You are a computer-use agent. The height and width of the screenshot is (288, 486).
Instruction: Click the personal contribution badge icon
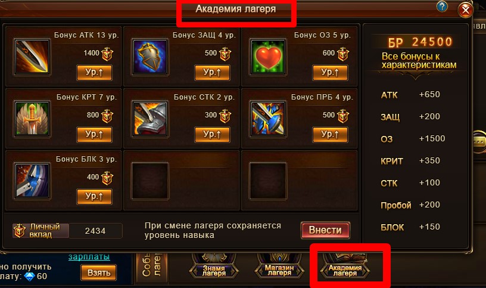(x=19, y=231)
